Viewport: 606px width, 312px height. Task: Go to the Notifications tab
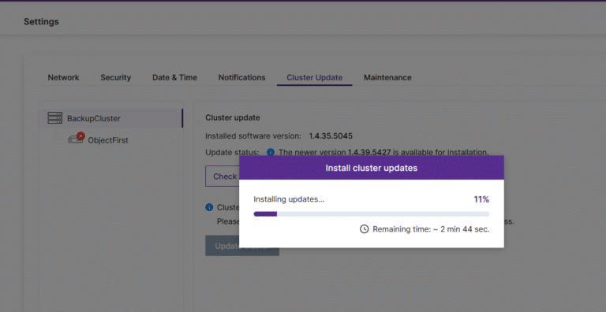point(242,78)
